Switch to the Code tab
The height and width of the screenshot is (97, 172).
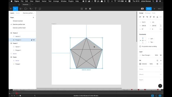click(x=154, y=13)
